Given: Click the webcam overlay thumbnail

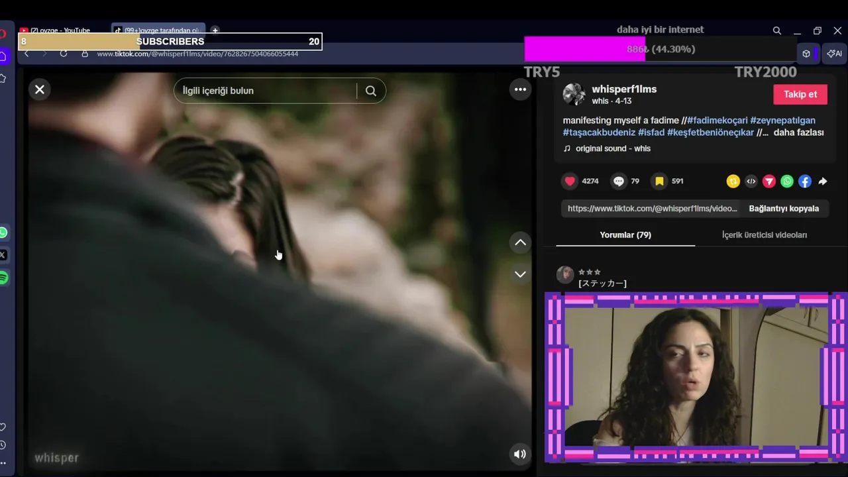Looking at the screenshot, I should 696,377.
